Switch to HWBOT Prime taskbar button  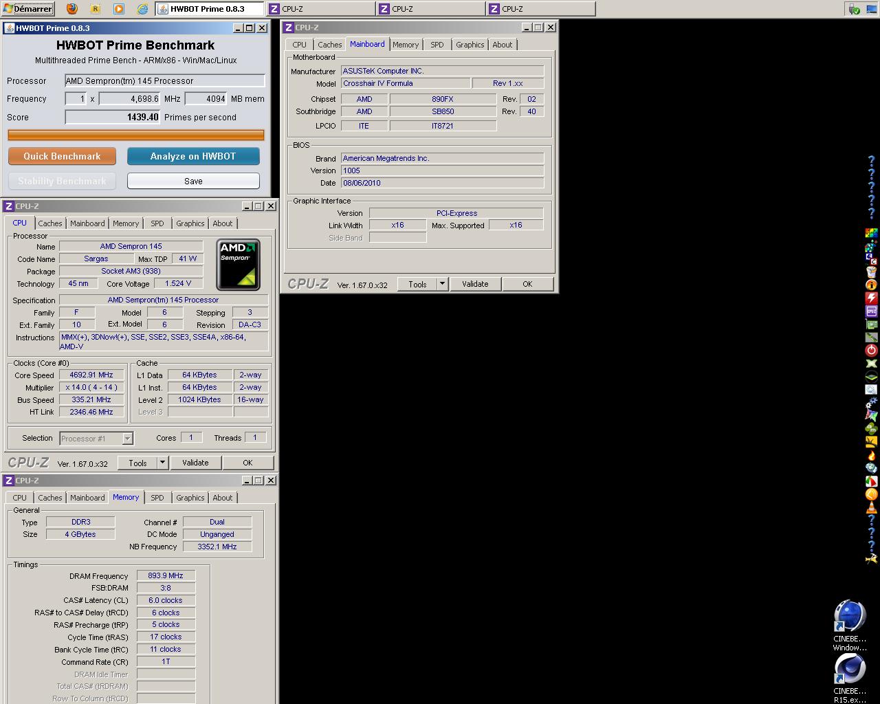click(x=209, y=9)
